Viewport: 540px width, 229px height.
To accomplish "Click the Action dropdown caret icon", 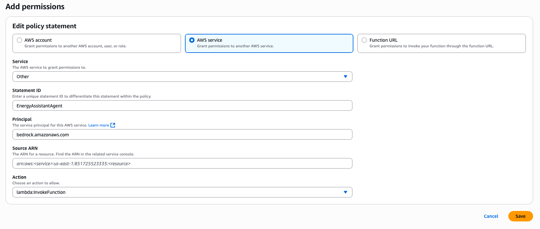I will (345, 192).
